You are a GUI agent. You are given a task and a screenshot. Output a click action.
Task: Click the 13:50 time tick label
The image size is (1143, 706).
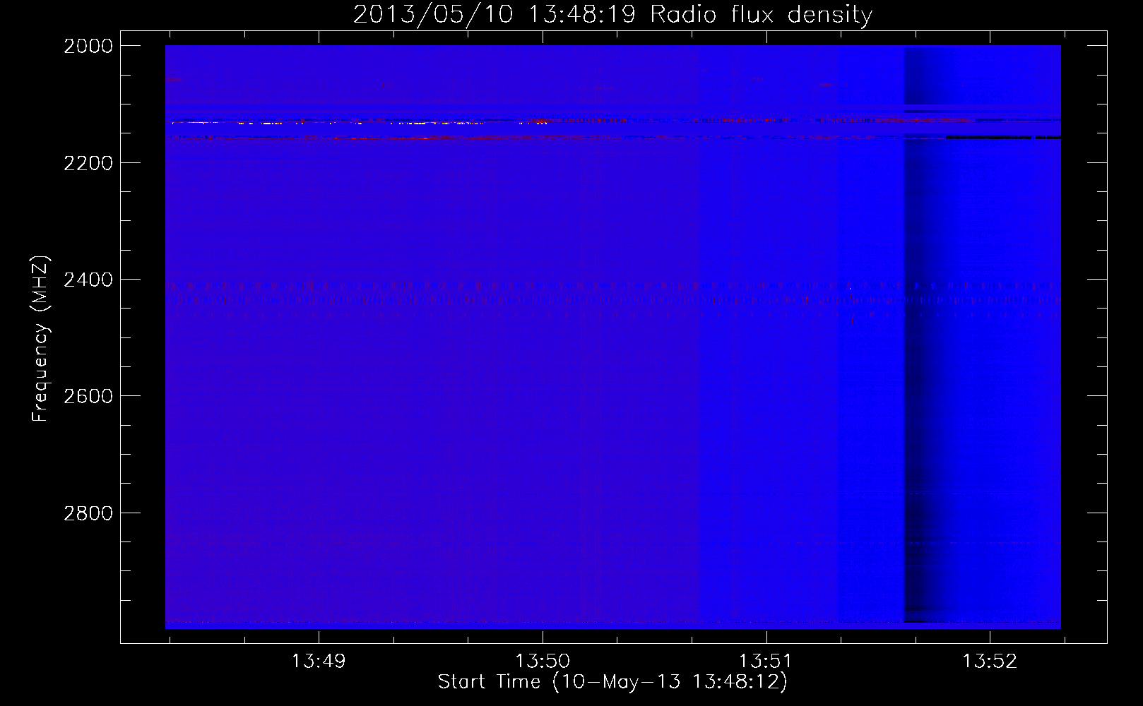coord(543,662)
